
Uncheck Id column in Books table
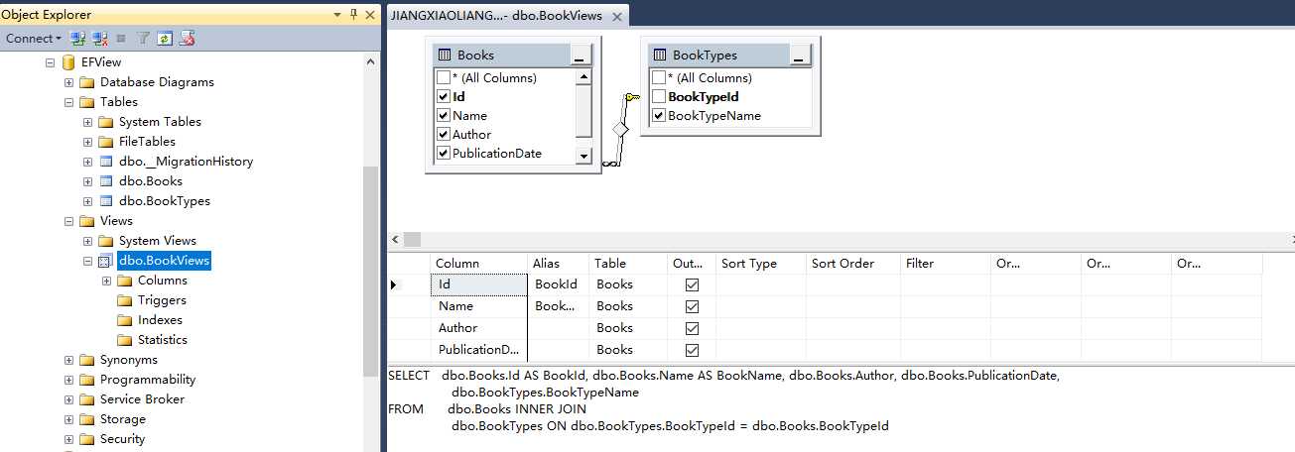point(444,96)
